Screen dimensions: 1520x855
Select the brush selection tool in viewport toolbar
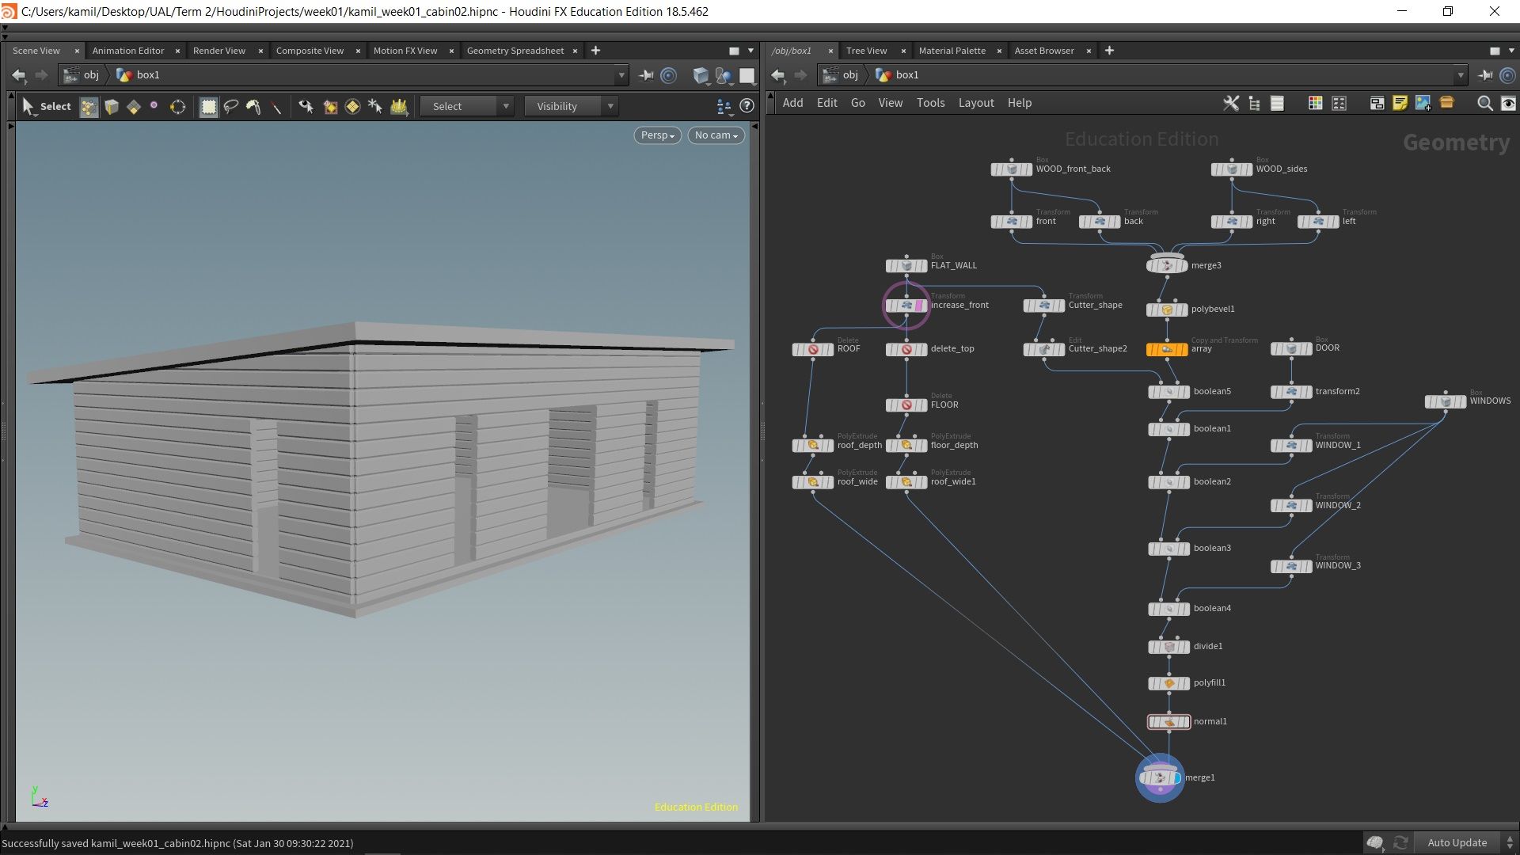pos(254,106)
